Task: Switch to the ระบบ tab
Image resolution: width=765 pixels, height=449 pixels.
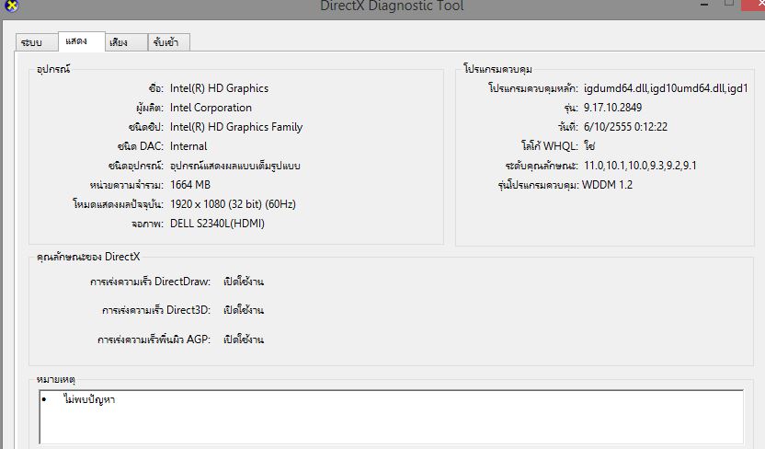Action: tap(37, 42)
